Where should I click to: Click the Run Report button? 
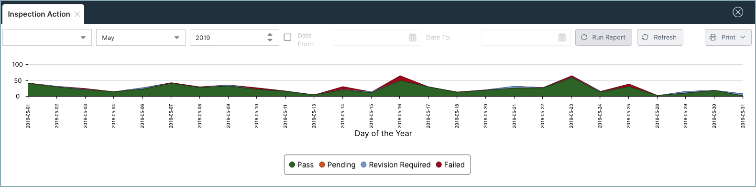[x=603, y=38]
